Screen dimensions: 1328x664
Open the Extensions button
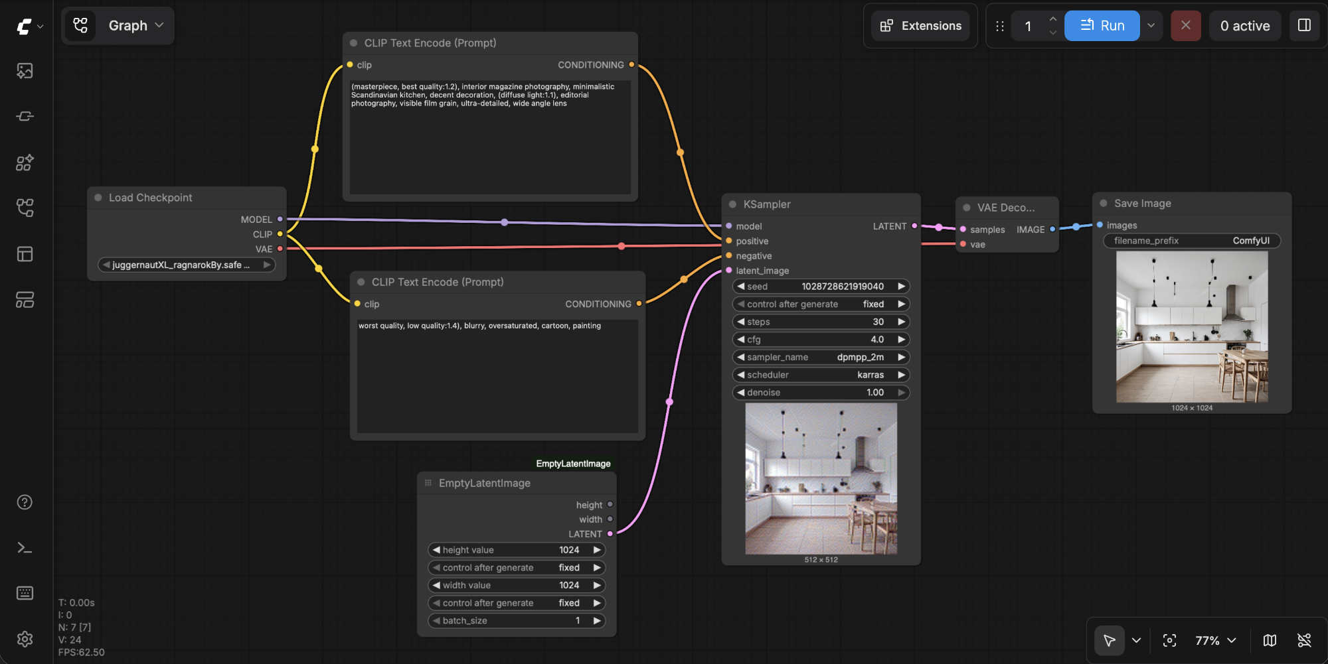pos(920,26)
